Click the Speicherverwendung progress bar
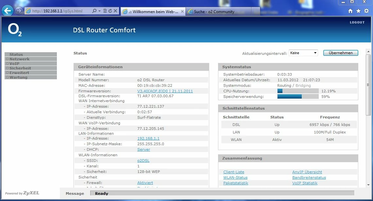373x201 pixels. tap(298, 97)
